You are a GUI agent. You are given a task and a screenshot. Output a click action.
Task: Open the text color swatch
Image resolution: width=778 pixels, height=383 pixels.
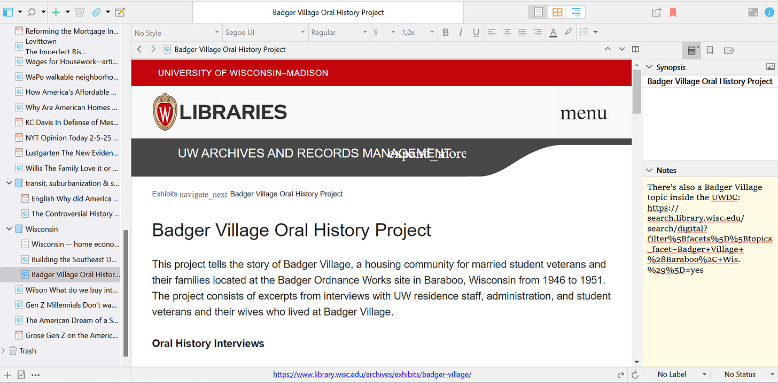coord(553,33)
